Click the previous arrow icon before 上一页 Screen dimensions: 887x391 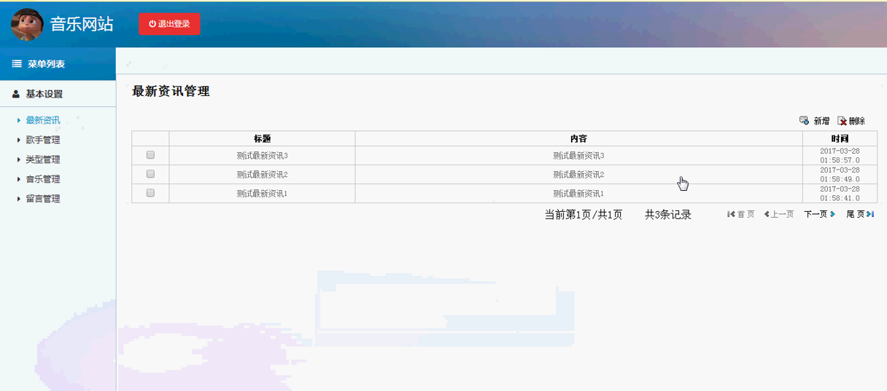(x=767, y=215)
